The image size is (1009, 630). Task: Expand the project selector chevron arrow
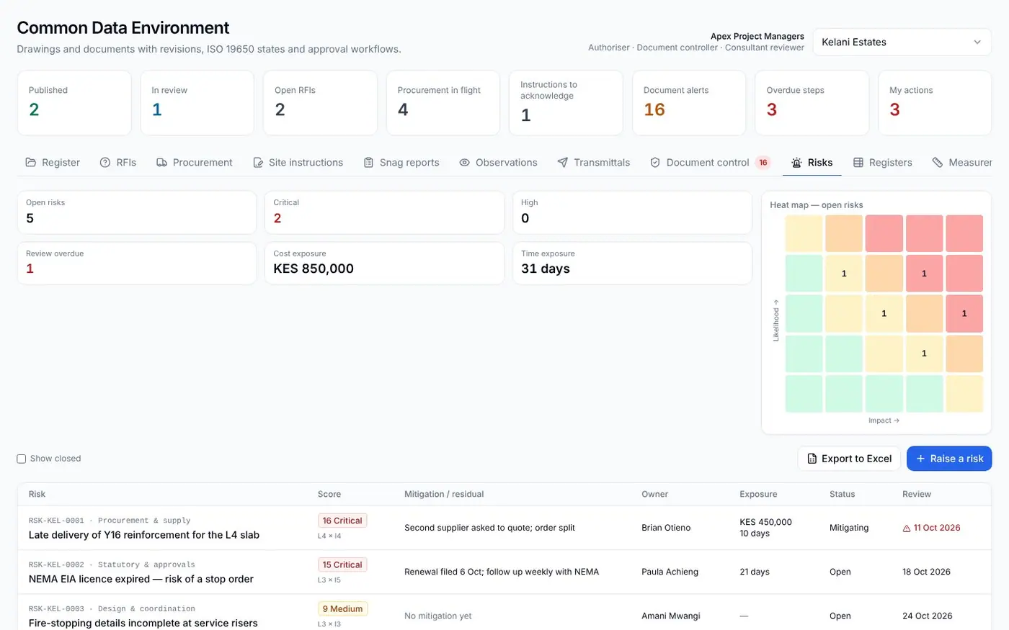click(977, 42)
